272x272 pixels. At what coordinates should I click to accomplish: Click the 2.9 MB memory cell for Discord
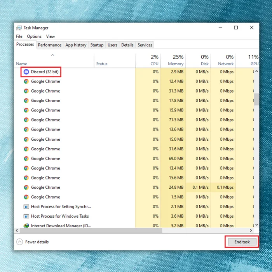[x=173, y=71]
